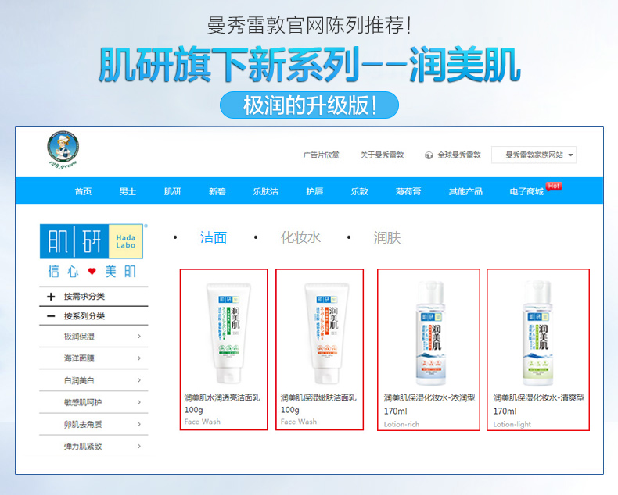618x495 pixels.
Task: Click the red Hot badge on 电子商城
Action: point(553,186)
